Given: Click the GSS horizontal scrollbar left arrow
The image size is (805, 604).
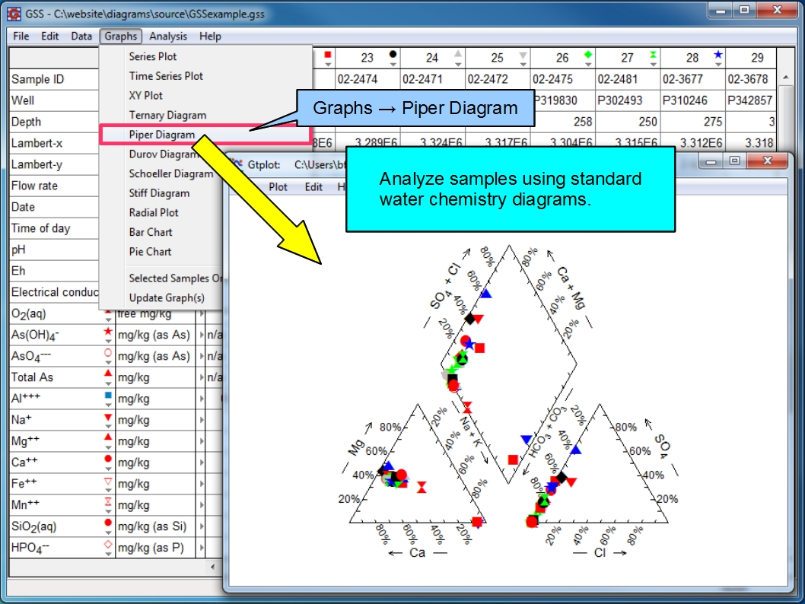Looking at the screenshot, I should point(213,567).
